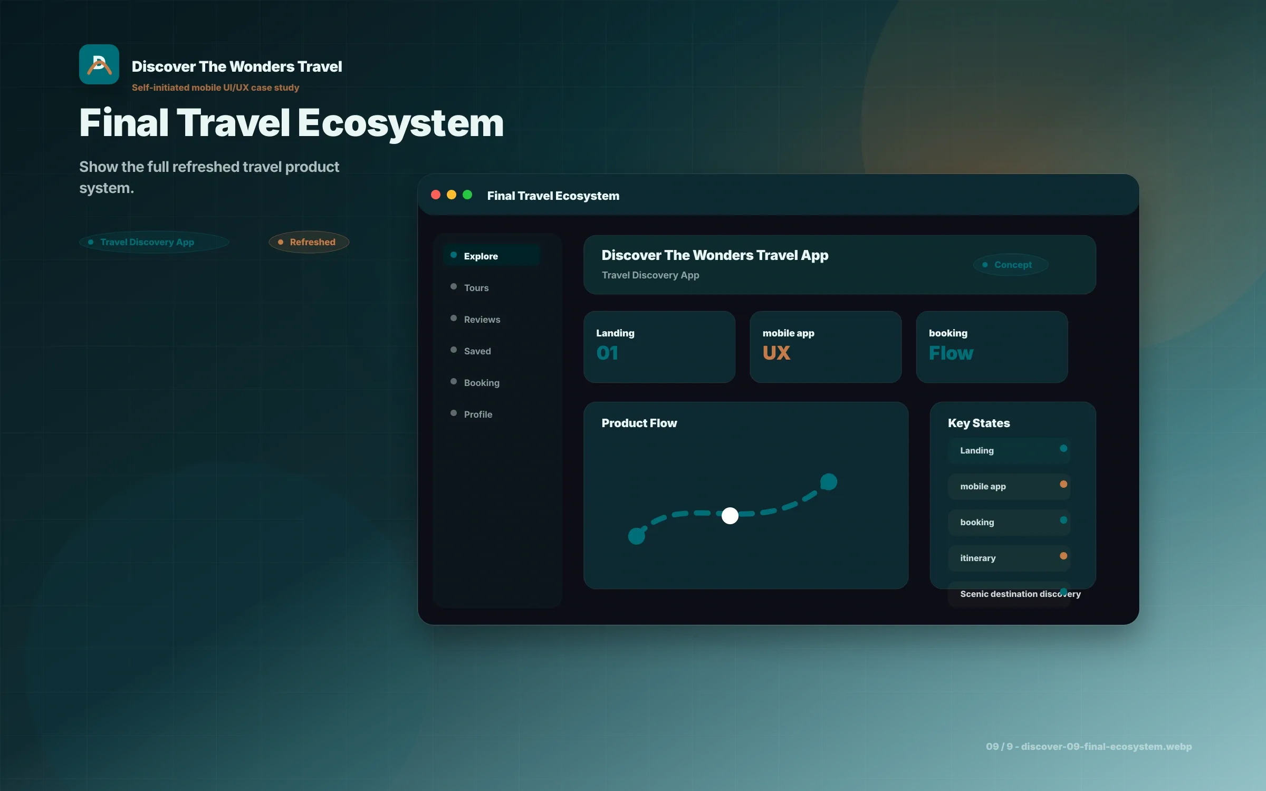Click the Travel Discovery App pill
Viewport: 1266px width, 791px height.
(154, 242)
